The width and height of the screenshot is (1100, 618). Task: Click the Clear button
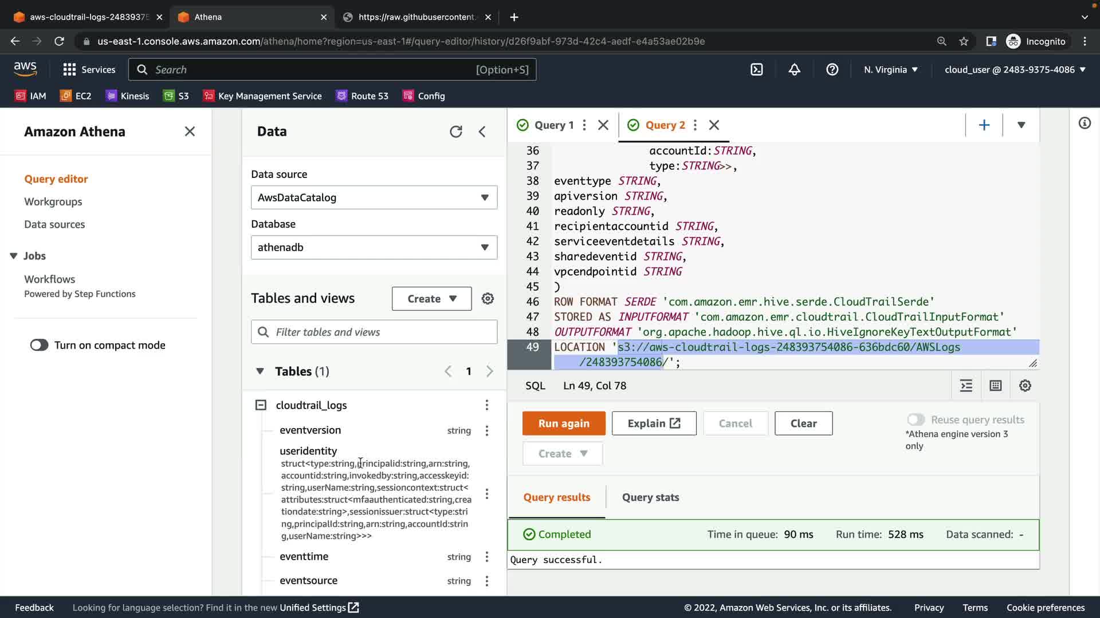[x=803, y=423]
